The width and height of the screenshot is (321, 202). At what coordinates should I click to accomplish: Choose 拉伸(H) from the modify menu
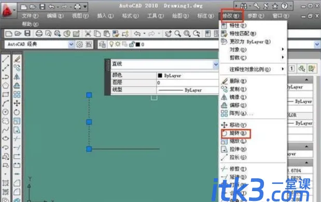click(253, 149)
